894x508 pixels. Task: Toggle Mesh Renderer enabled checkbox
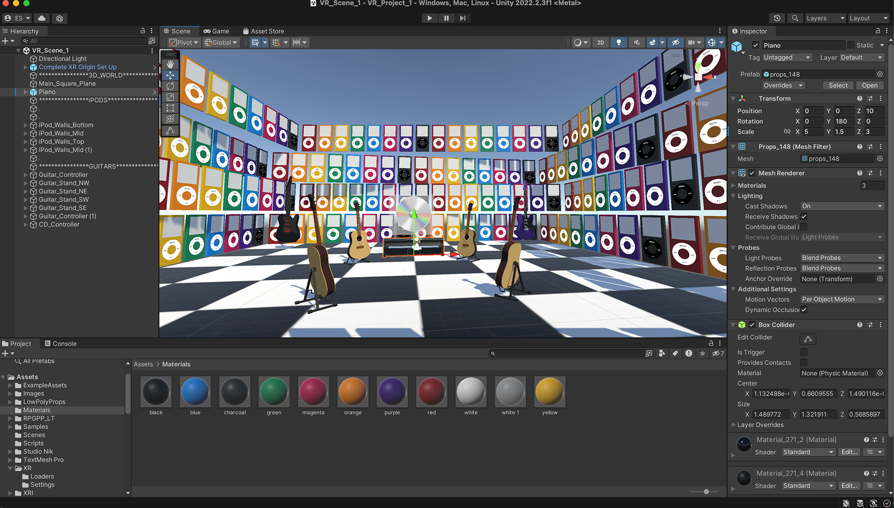[752, 173]
